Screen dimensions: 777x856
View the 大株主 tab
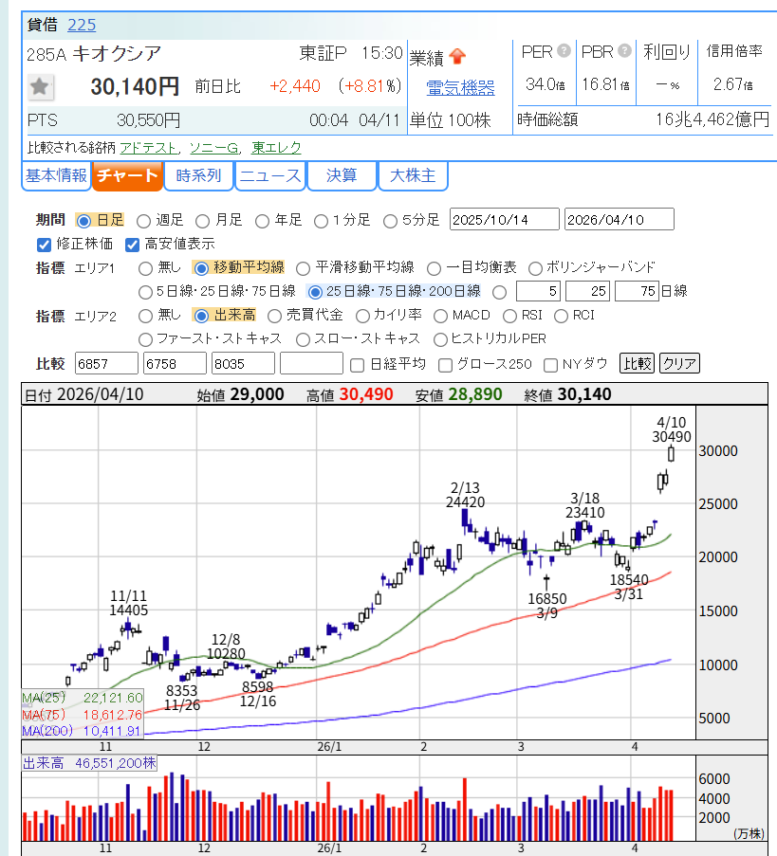[x=413, y=175]
